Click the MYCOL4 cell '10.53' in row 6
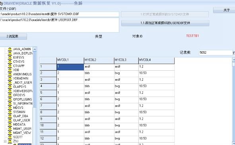 [157, 100]
